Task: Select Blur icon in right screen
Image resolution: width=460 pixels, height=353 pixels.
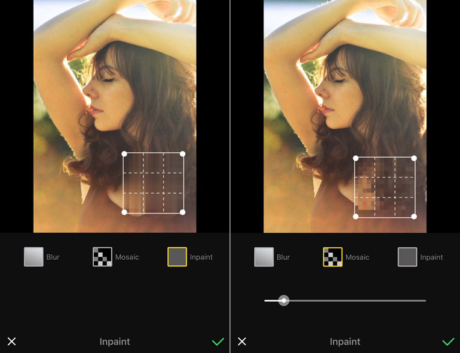Action: click(264, 257)
